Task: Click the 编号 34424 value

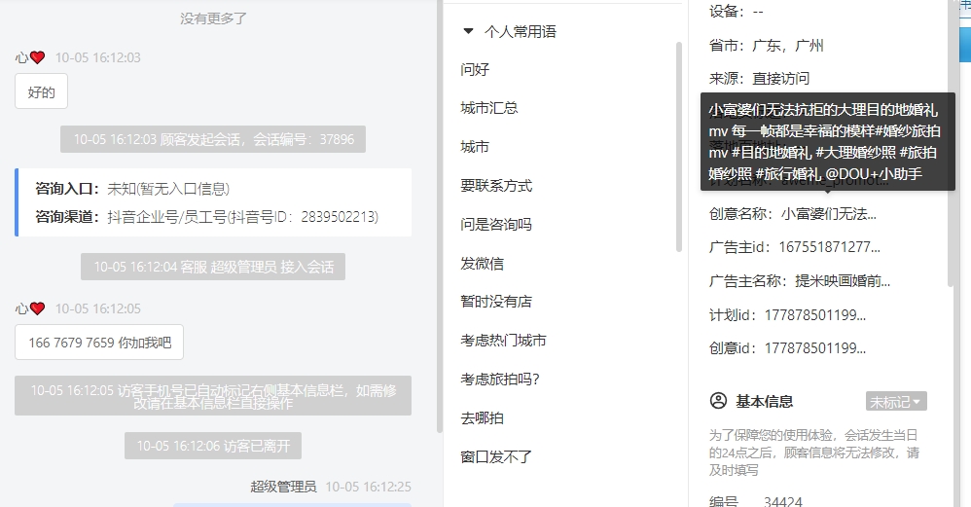Action: click(783, 501)
